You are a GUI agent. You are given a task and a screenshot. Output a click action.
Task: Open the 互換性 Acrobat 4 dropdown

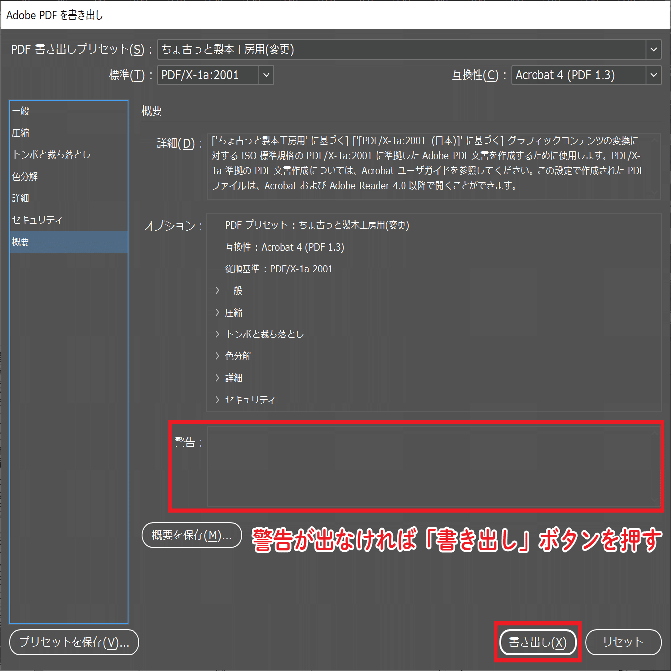[x=586, y=75]
